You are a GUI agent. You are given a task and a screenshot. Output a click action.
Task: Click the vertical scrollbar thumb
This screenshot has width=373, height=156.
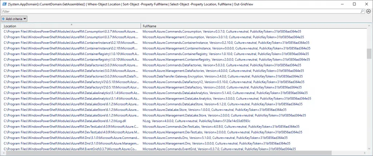coord(369,54)
